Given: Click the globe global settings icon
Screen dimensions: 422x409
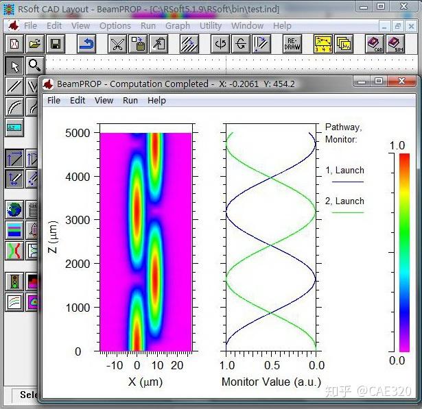Looking at the screenshot, I should (x=14, y=210).
